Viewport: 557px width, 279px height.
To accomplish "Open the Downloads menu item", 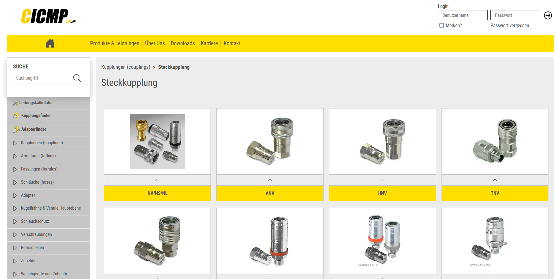I will [183, 43].
